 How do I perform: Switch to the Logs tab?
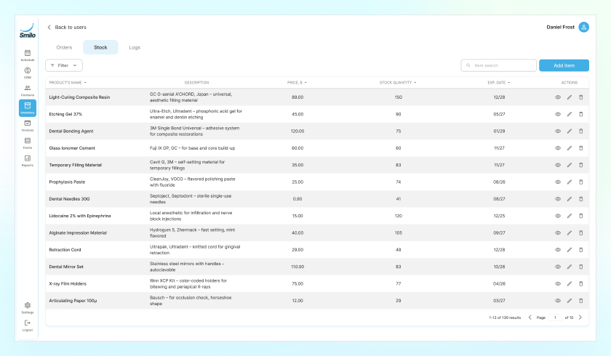pyautogui.click(x=135, y=47)
